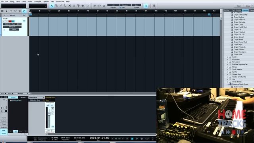Select Organ Rock preset in browser
Viewport: 254px width, 143px height.
click(x=238, y=54)
